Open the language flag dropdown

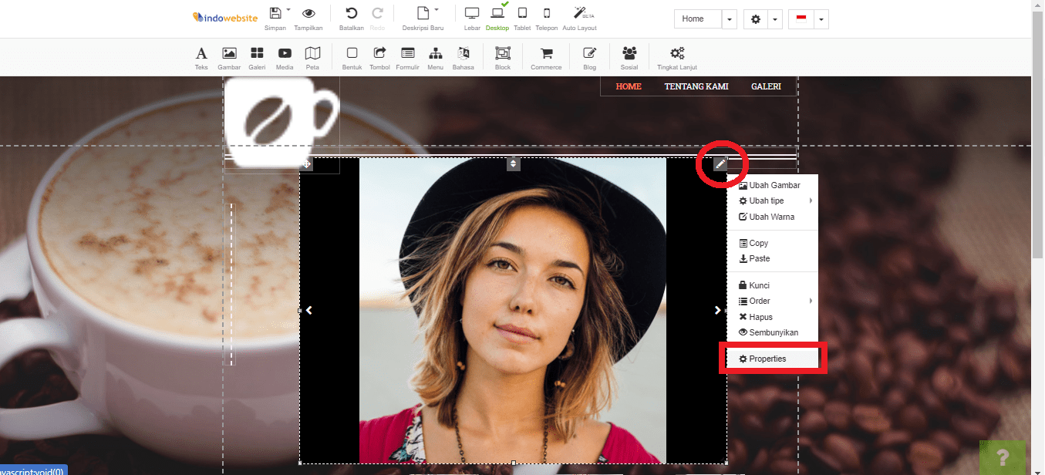click(x=821, y=19)
